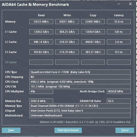Click the L1 Cache Latency 0.8 ns
The image size is (137, 137).
coord(119,32)
